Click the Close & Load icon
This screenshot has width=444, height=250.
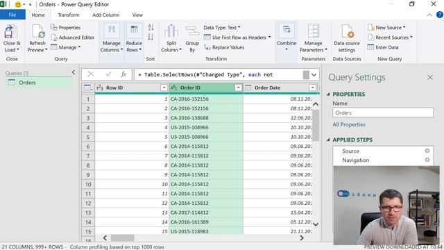pos(10,31)
